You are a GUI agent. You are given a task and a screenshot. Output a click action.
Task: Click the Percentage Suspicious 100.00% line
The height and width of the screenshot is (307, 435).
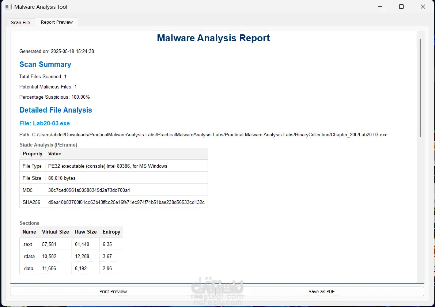(55, 97)
